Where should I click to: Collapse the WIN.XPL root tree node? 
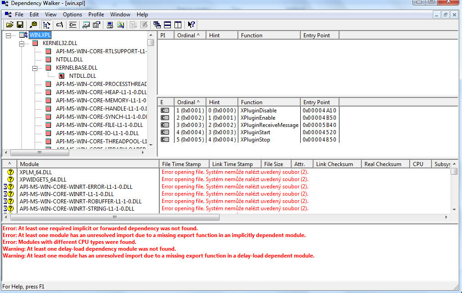point(9,35)
